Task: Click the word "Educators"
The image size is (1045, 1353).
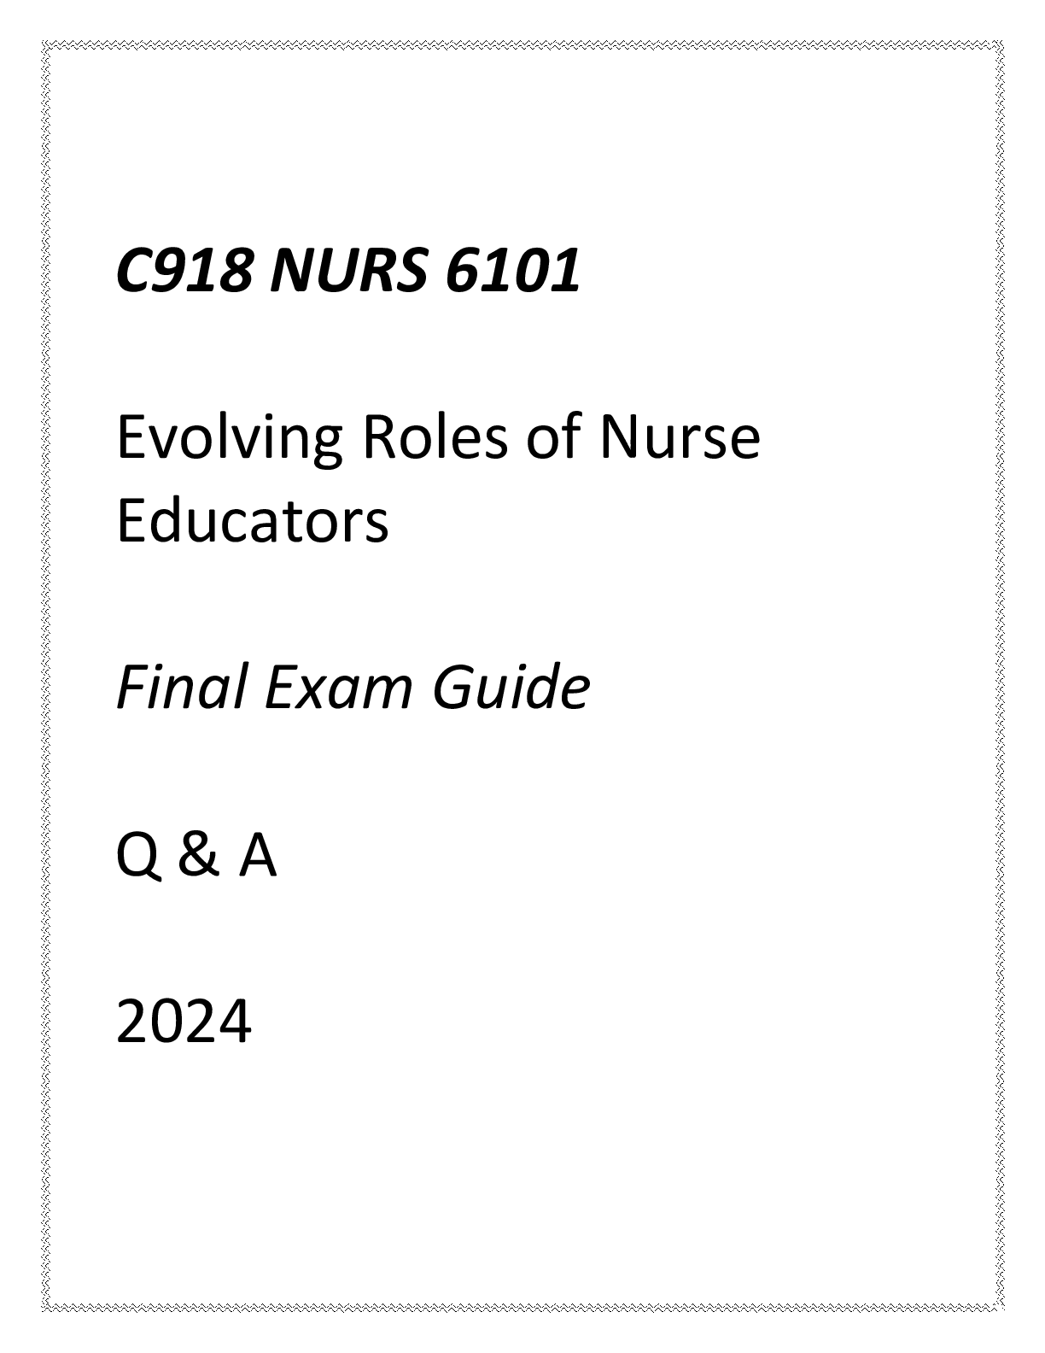Action: click(252, 521)
